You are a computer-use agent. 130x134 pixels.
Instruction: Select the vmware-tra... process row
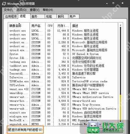(63, 105)
